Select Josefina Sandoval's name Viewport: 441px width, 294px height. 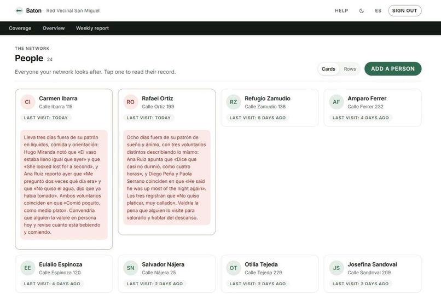coord(373,264)
